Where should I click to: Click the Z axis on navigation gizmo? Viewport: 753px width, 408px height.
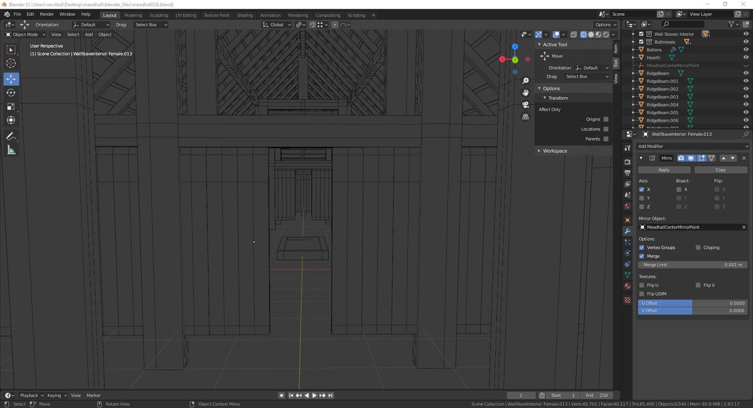click(515, 46)
